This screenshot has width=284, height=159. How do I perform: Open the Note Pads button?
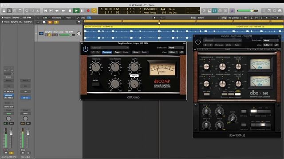click(x=269, y=11)
